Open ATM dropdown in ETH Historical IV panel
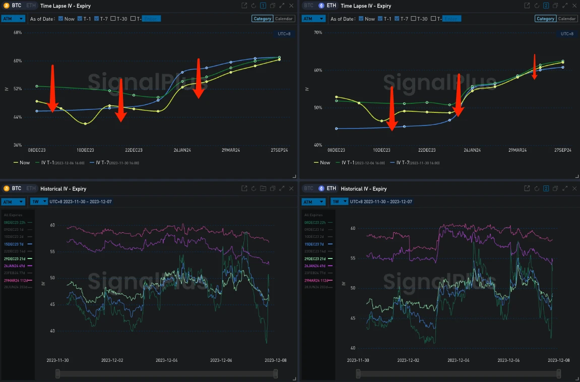Image resolution: width=580 pixels, height=382 pixels. pos(313,202)
